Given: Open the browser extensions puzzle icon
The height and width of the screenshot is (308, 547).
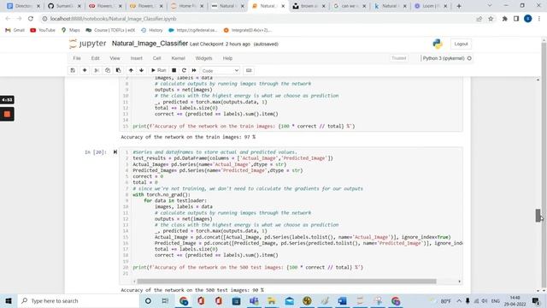Looking at the screenshot, I should coord(504,19).
